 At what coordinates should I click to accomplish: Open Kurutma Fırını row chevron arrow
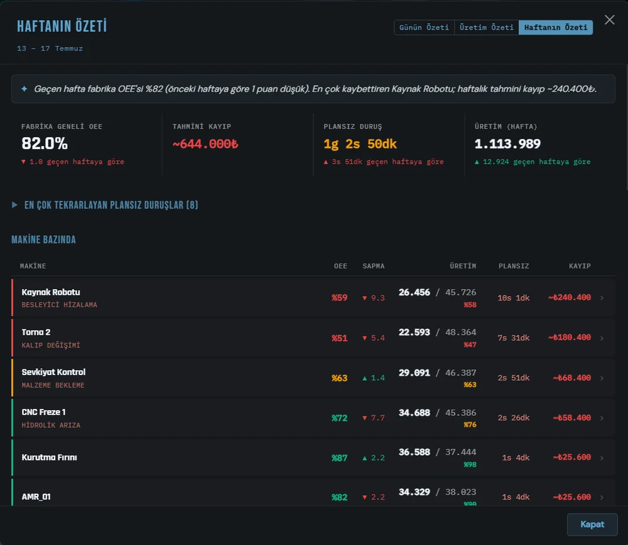pos(602,458)
